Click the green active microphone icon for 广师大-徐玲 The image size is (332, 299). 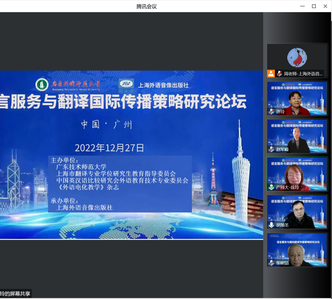pyautogui.click(x=272, y=187)
